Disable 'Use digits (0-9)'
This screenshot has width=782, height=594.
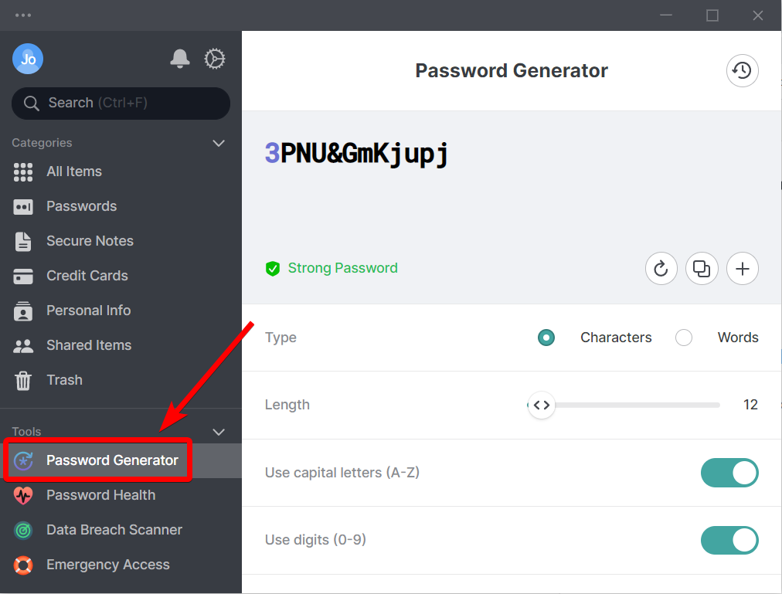pyautogui.click(x=729, y=540)
